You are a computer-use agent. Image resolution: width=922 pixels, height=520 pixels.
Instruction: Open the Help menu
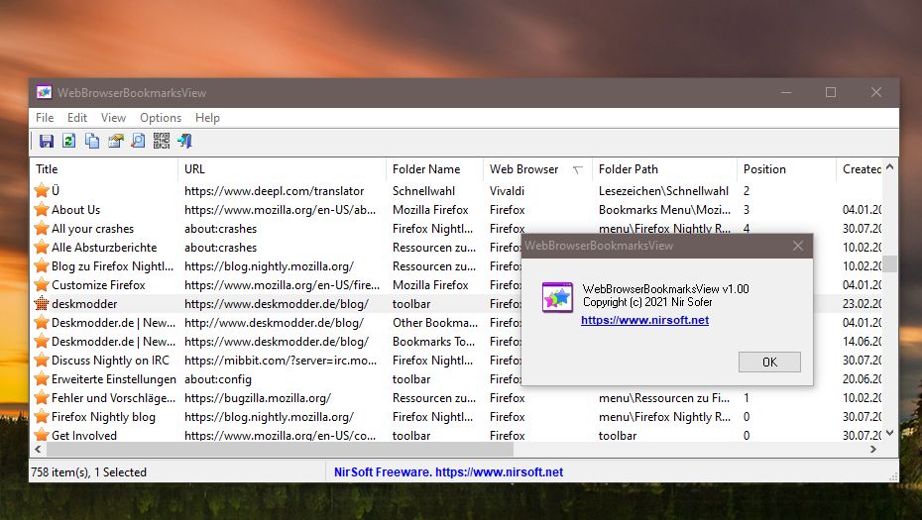pos(207,118)
